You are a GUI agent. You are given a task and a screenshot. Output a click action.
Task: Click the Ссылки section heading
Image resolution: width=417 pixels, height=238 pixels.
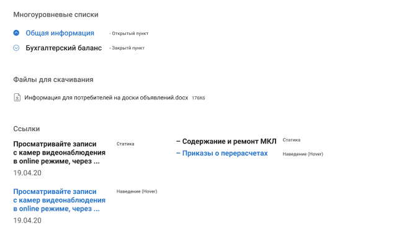(27, 129)
